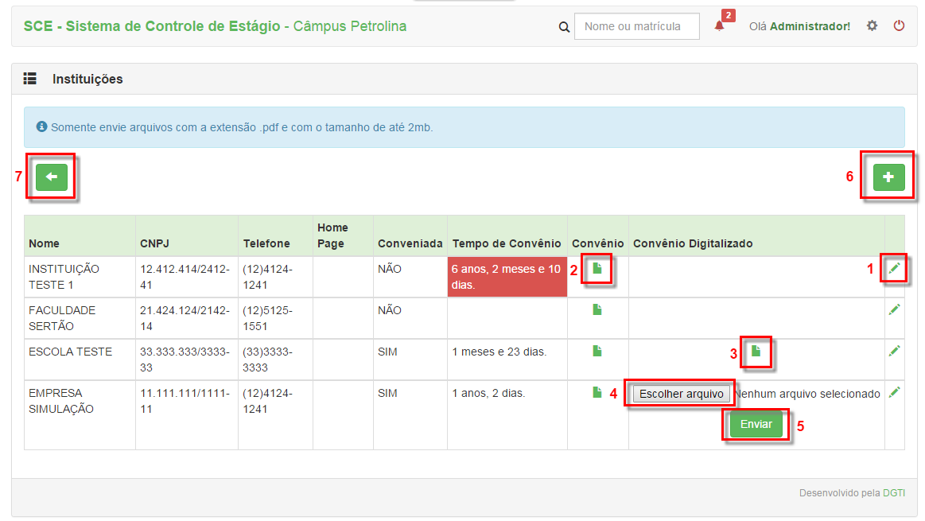Click the Escolher arquivo button

click(682, 394)
